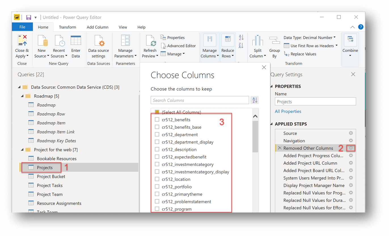Open settings gear for Navigation step
Image resolution: width=389 pixels, height=236 pixels.
point(351,141)
